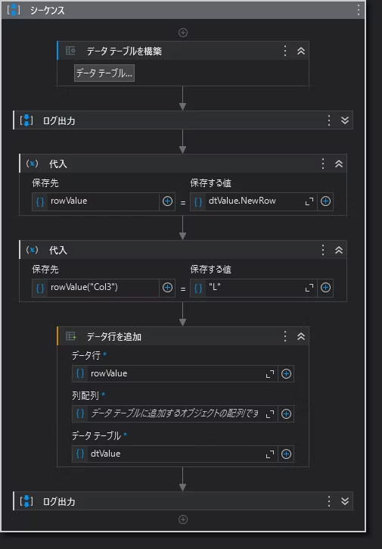The image size is (382, 549).
Task: Open options menu of the last ログ出力
Action: point(329,501)
